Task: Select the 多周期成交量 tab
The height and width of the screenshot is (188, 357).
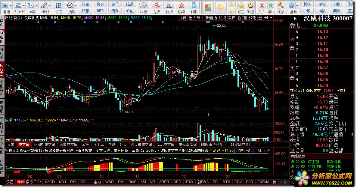Action: click(44, 145)
